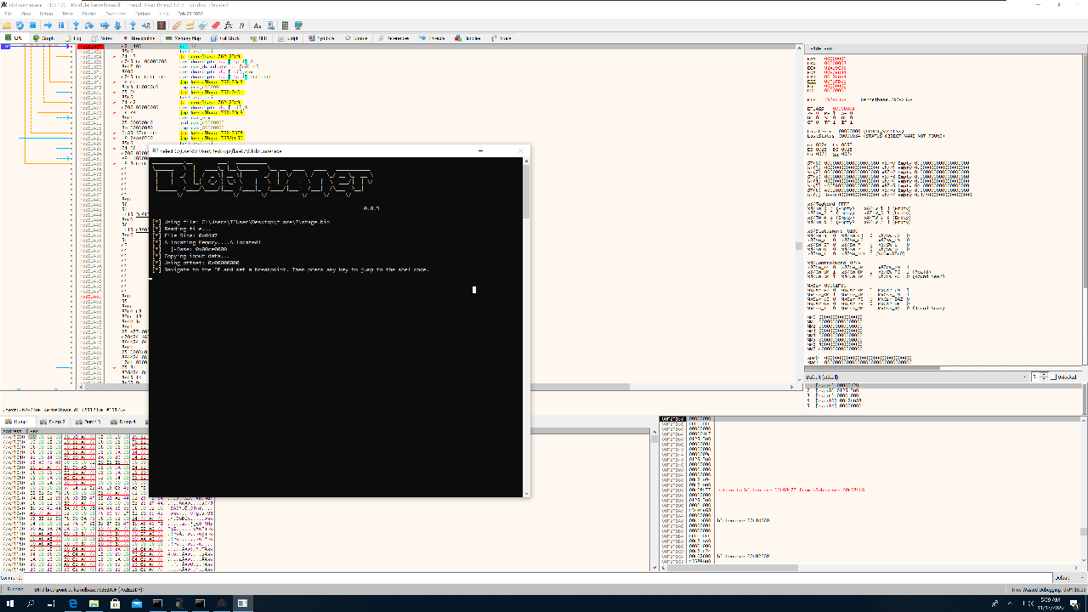
Task: Launch Microsoft Edge from the taskbar
Action: (x=72, y=603)
